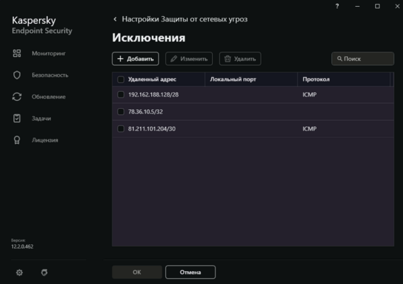Image resolution: width=403 pixels, height=284 pixels.
Task: Click the Добавить button
Action: tap(136, 59)
